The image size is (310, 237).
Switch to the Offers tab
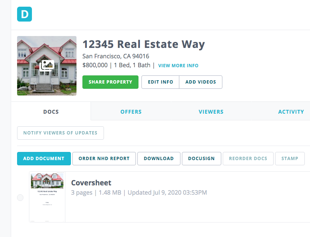(131, 111)
